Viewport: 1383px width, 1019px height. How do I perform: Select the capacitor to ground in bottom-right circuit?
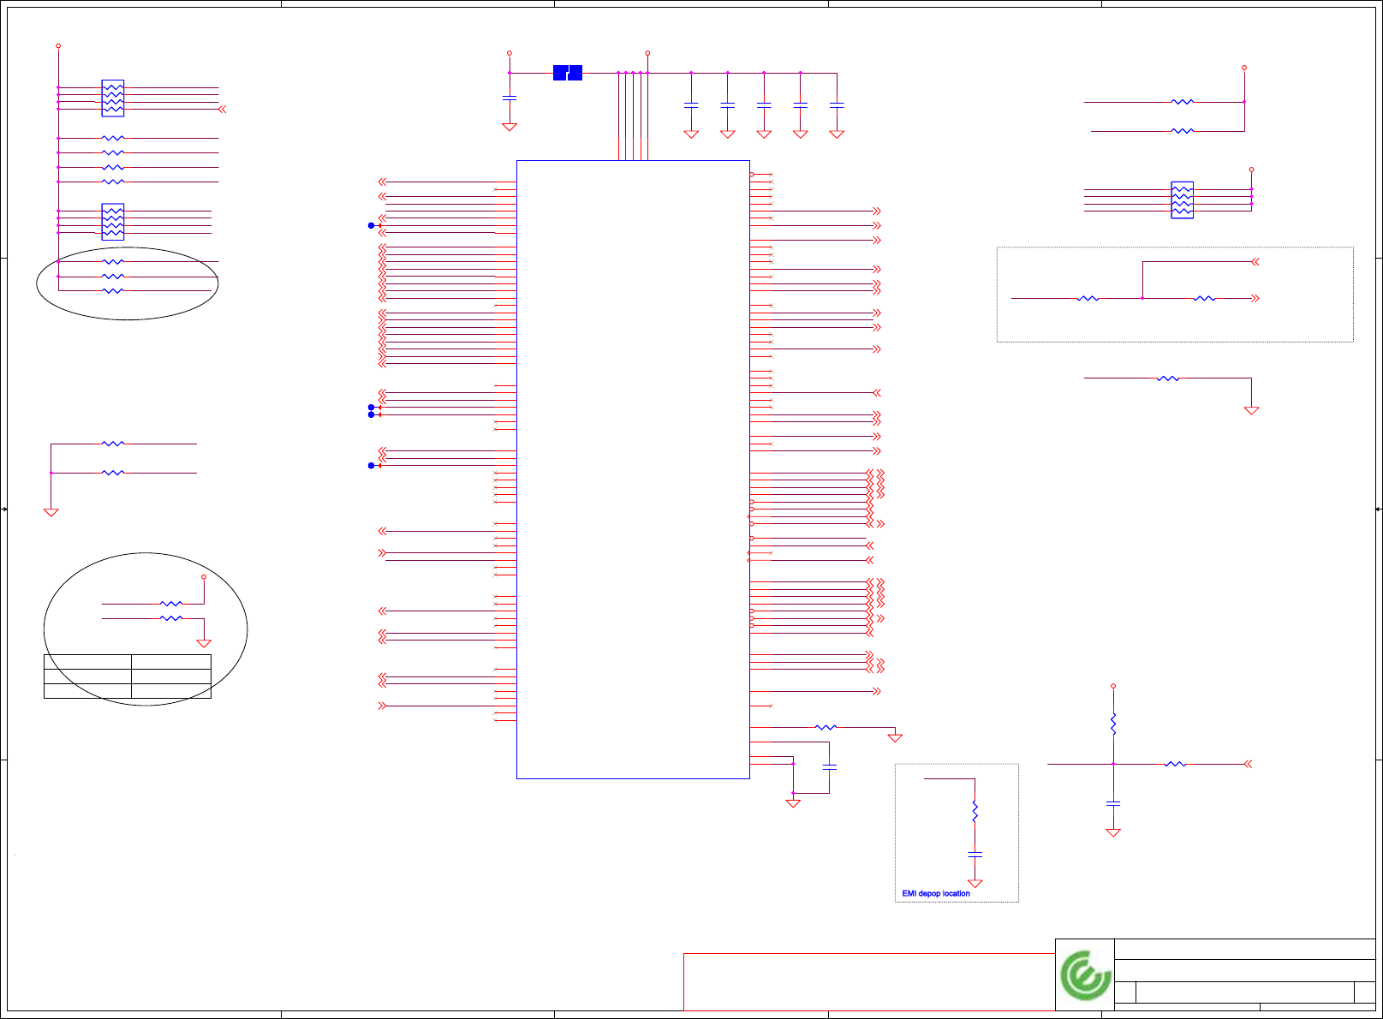click(x=1113, y=803)
